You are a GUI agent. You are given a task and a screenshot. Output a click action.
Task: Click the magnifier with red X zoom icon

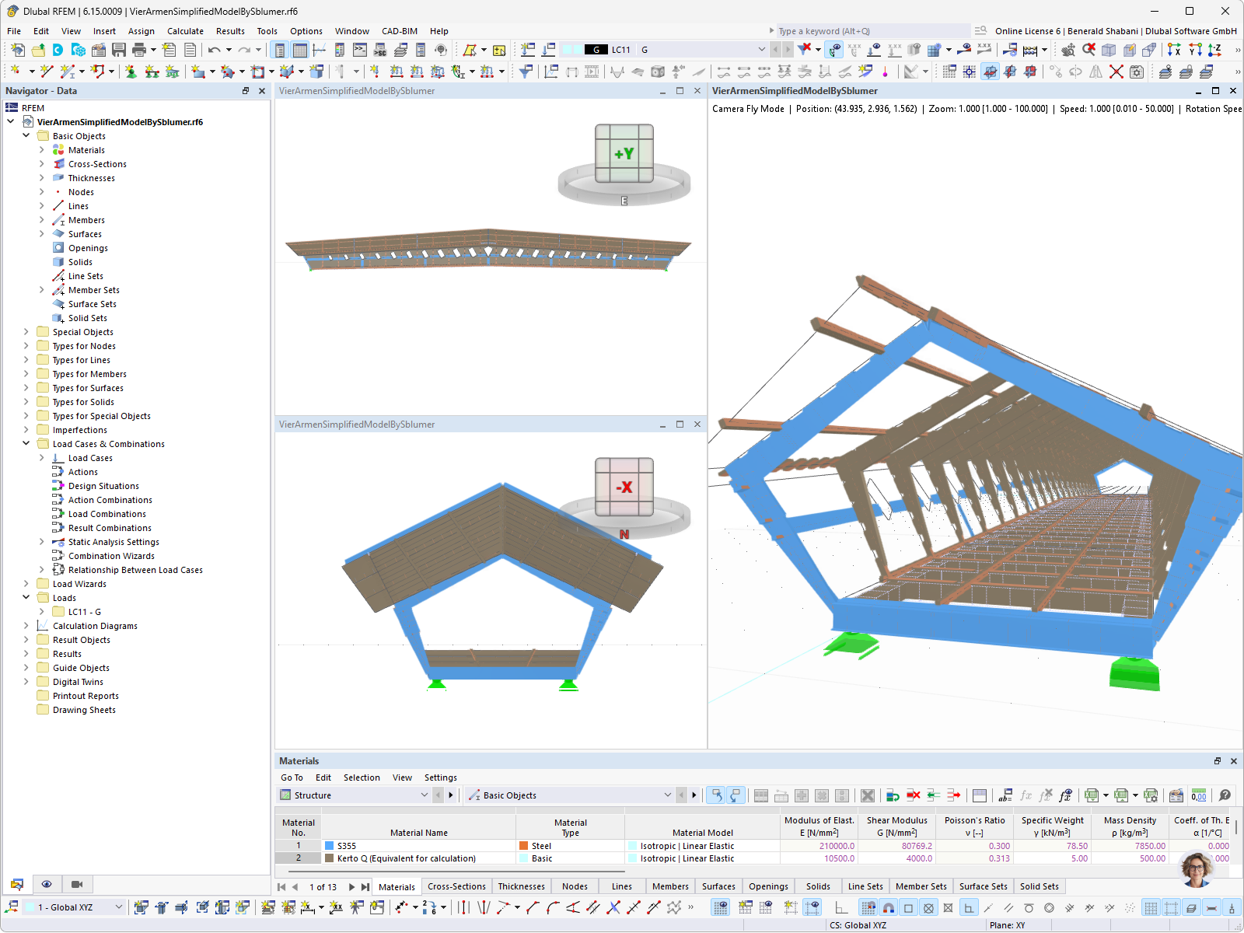(x=1088, y=50)
